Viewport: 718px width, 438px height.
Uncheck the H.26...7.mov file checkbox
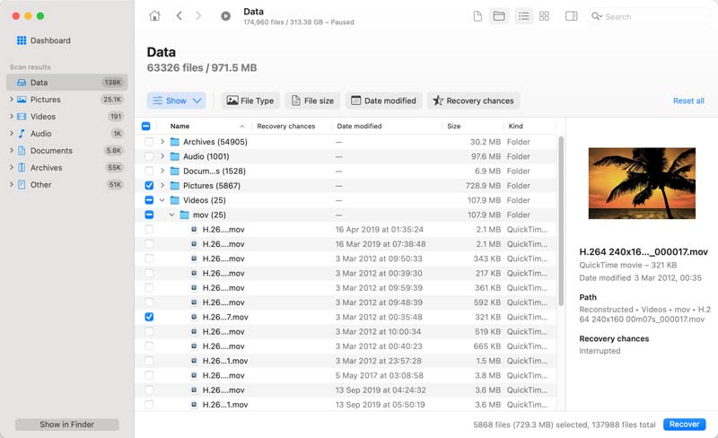click(149, 317)
